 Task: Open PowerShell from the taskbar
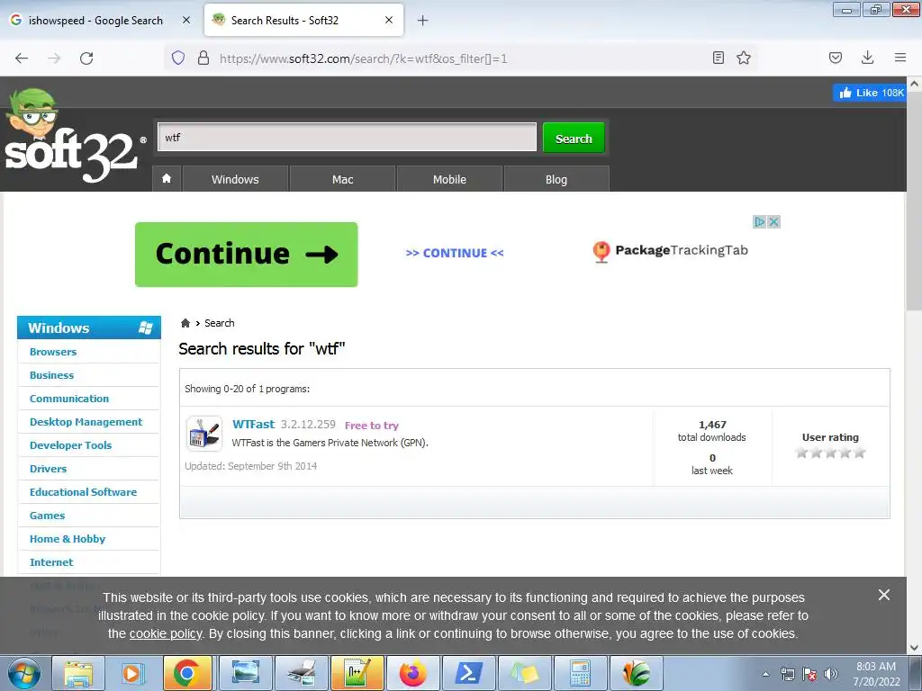pyautogui.click(x=468, y=673)
